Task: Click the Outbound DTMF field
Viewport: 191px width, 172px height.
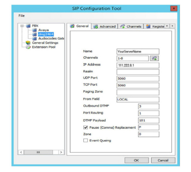Action: click(149, 106)
